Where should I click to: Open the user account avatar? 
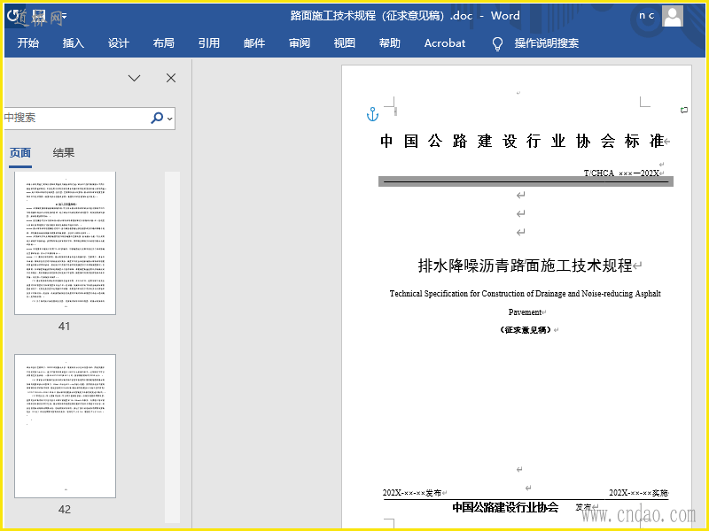click(x=673, y=16)
